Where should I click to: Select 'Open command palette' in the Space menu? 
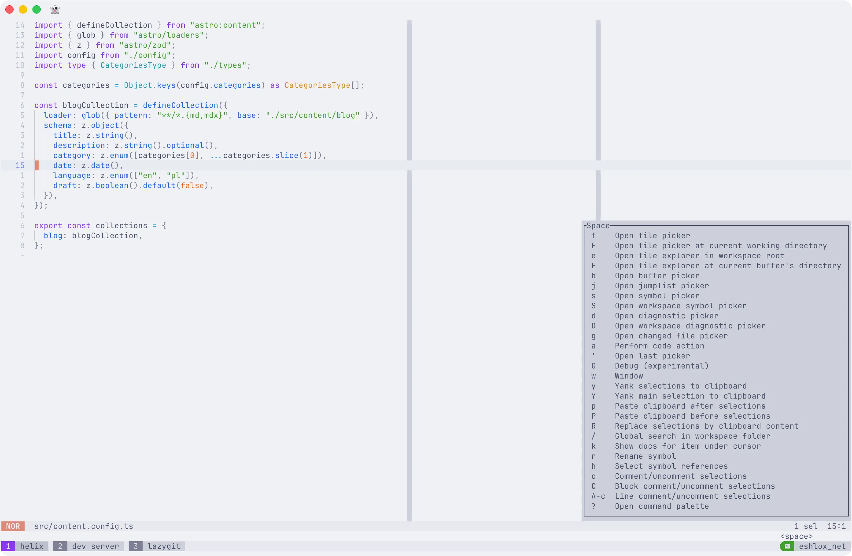click(661, 506)
